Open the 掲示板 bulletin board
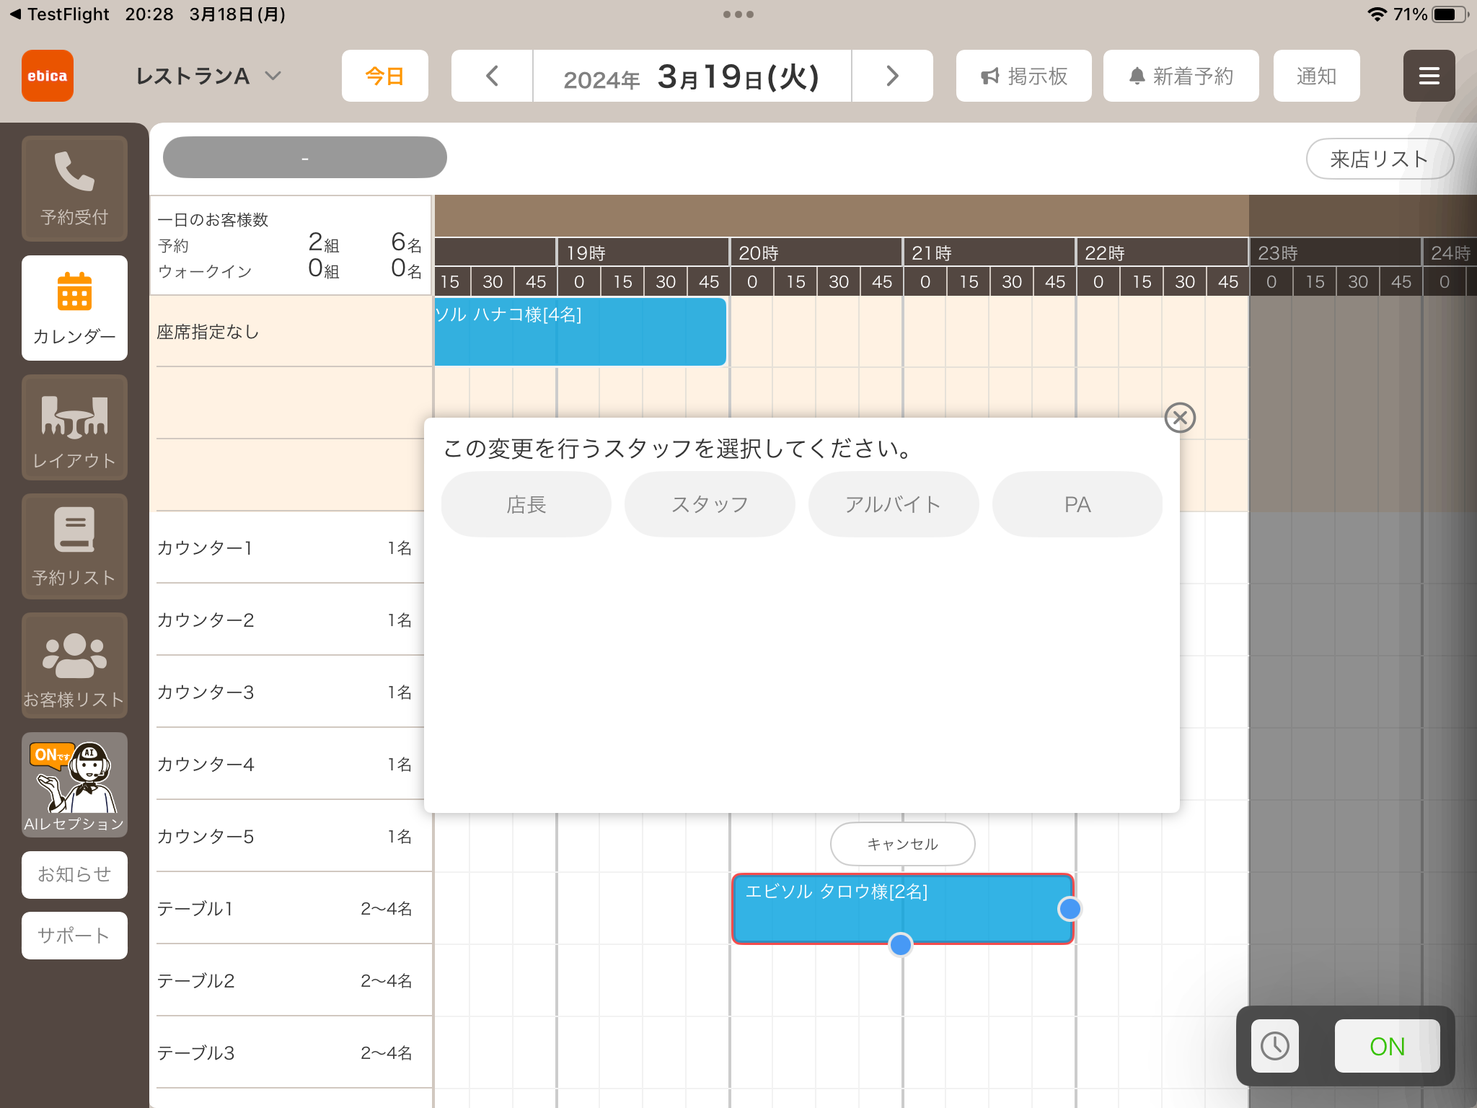Image resolution: width=1477 pixels, height=1108 pixels. 1023,76
